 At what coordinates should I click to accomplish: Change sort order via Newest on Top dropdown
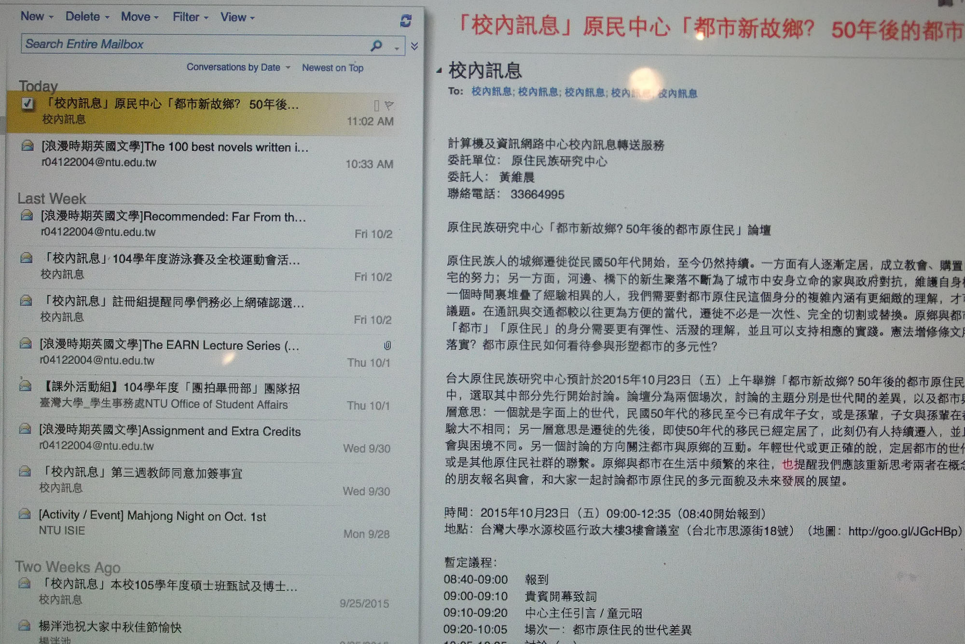pos(333,68)
